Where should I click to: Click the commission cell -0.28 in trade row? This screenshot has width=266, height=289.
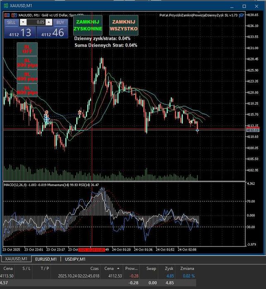point(134,276)
